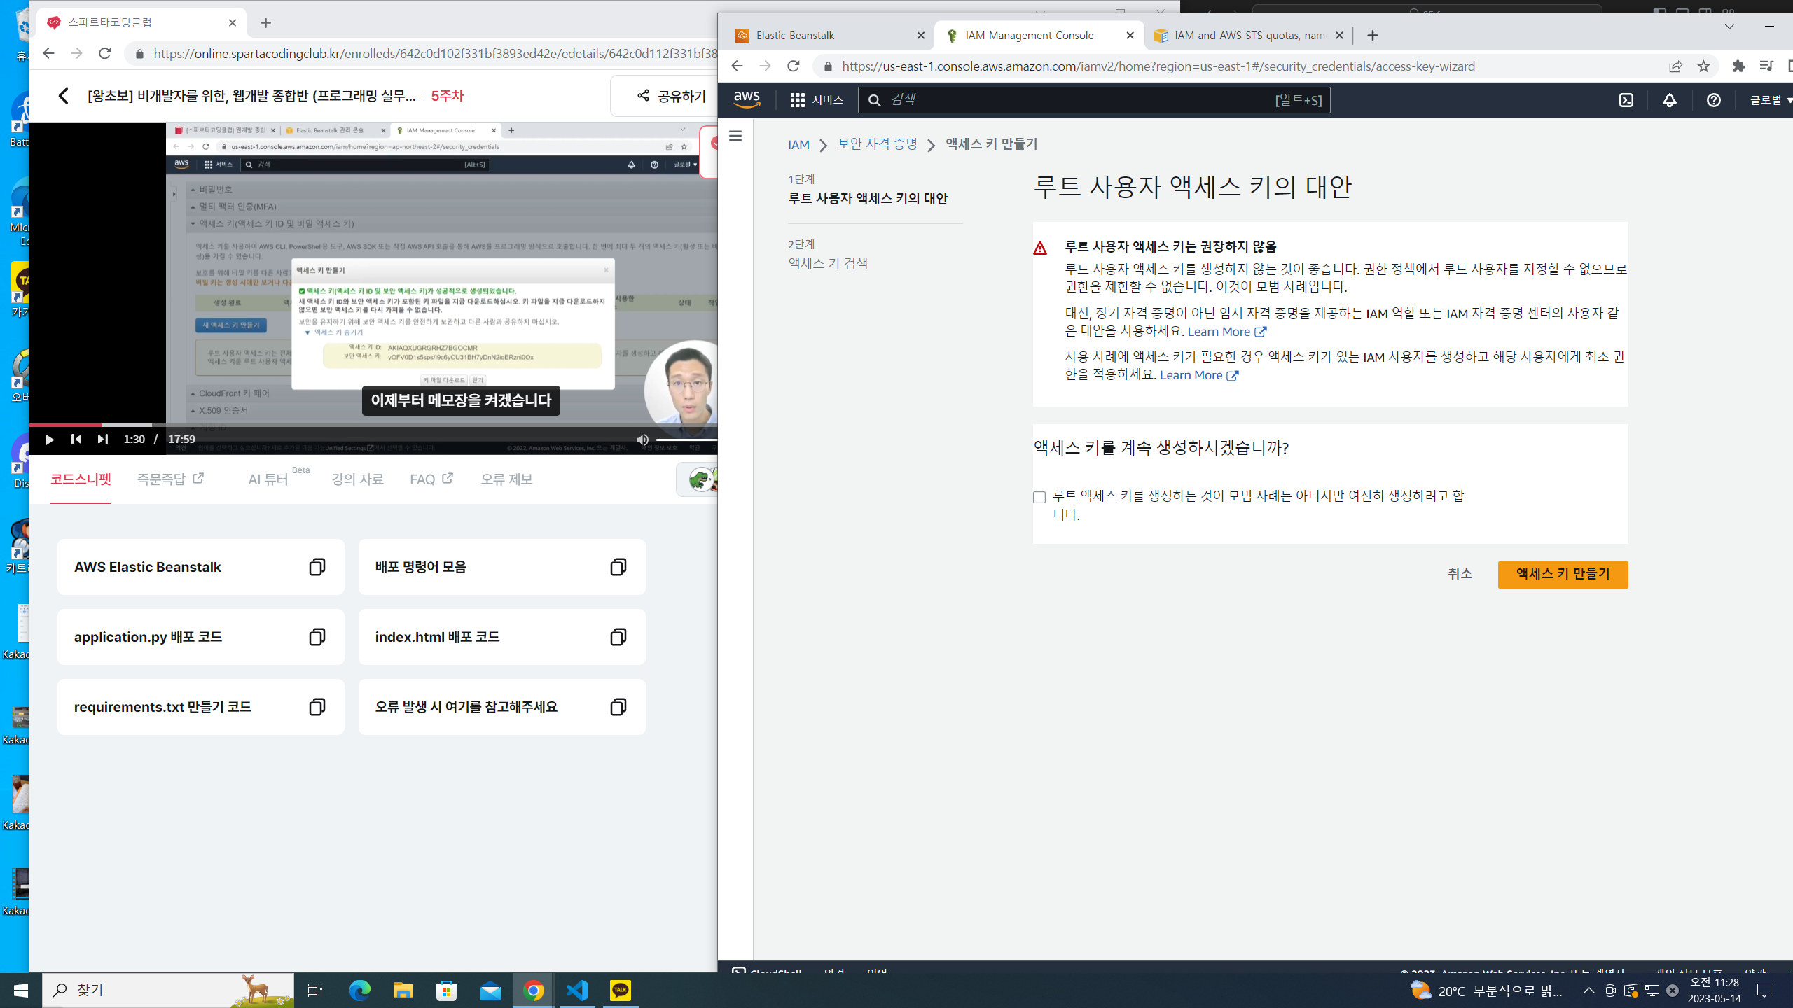Open AWS notifications bell
The width and height of the screenshot is (1793, 1008).
pyautogui.click(x=1670, y=100)
